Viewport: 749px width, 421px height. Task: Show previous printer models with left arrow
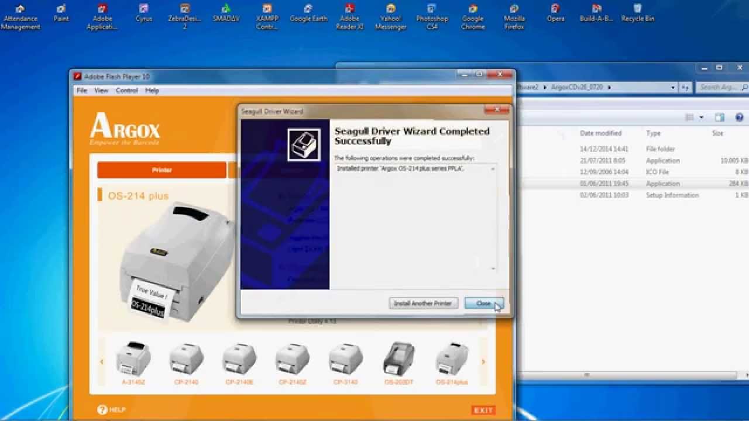[x=101, y=362]
